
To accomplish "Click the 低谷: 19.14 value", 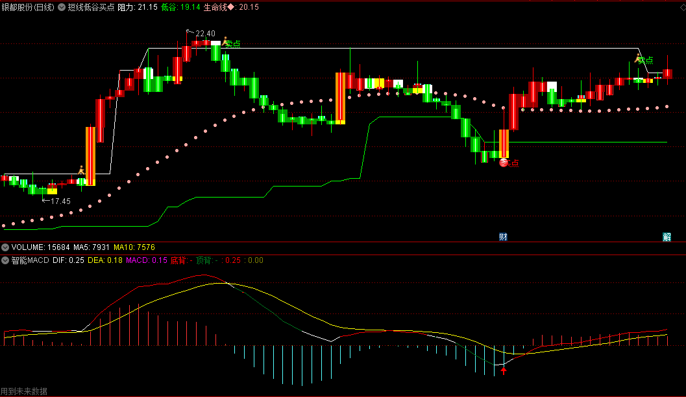I will coord(180,7).
